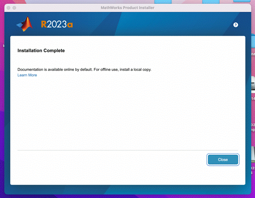The image size is (255, 198).
Task: Select the blue folder below the top-right corner
Action: pyautogui.click(x=253, y=40)
